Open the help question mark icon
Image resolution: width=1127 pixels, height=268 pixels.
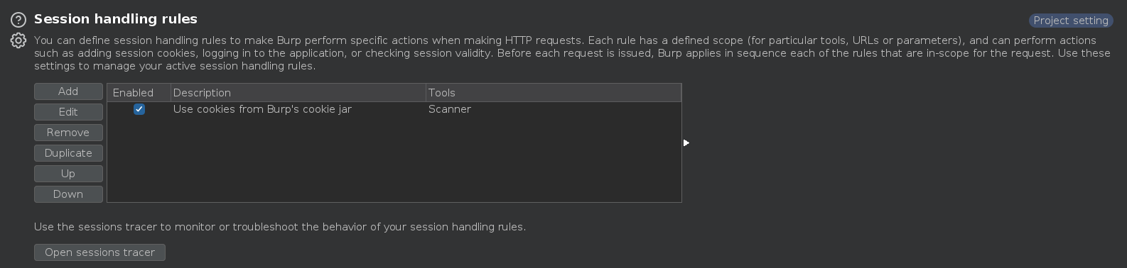tap(18, 20)
